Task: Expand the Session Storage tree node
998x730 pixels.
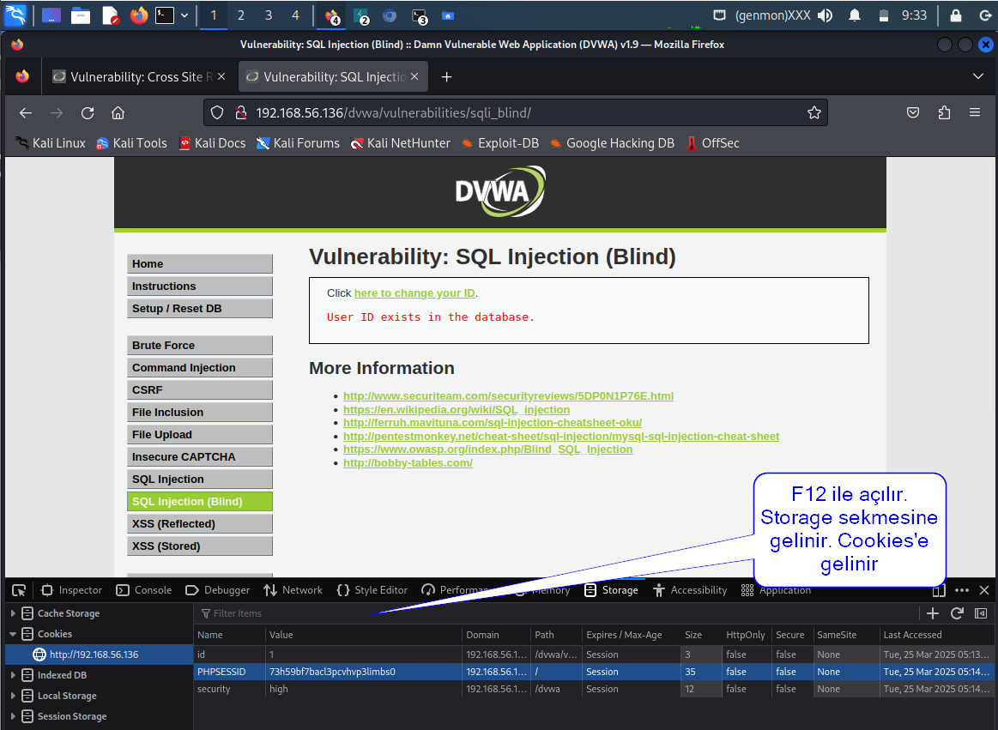Action: [13, 716]
